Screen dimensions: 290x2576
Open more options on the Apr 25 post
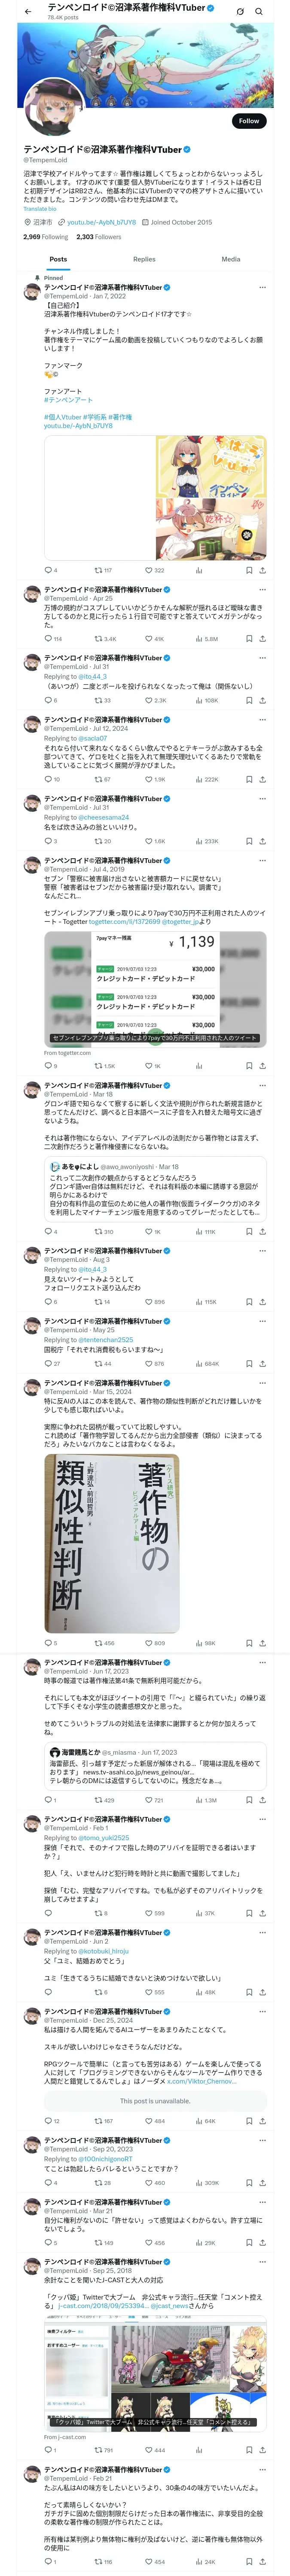pos(262,590)
